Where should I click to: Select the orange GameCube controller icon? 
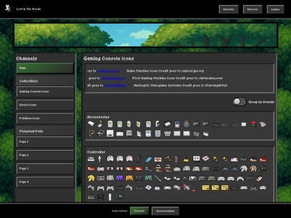tap(129, 178)
